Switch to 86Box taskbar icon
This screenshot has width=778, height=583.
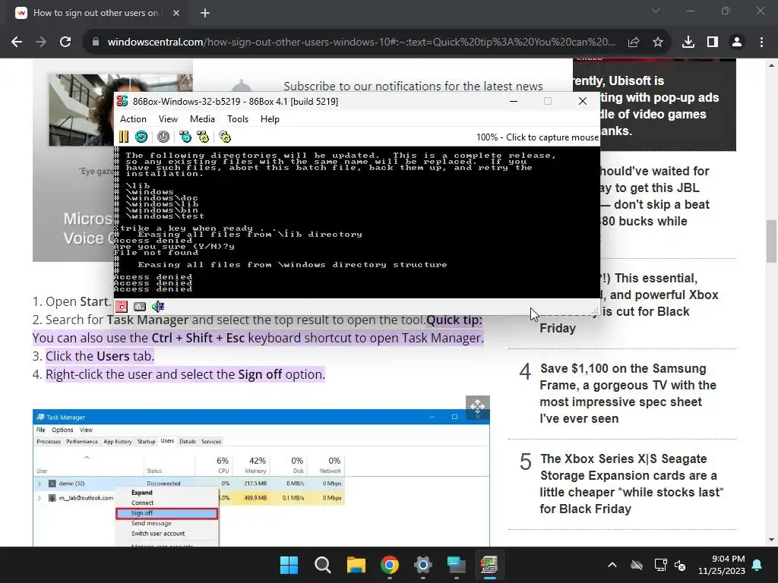tap(489, 565)
